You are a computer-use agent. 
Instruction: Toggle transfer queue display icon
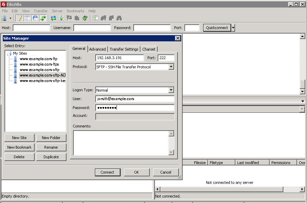pyautogui.click(x=43, y=18)
